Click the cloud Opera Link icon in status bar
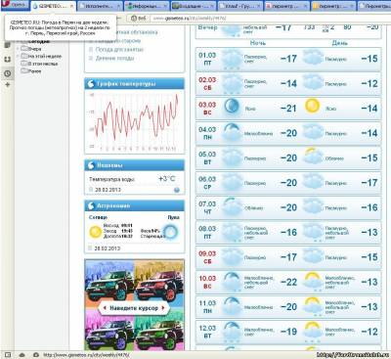 click(x=22, y=355)
